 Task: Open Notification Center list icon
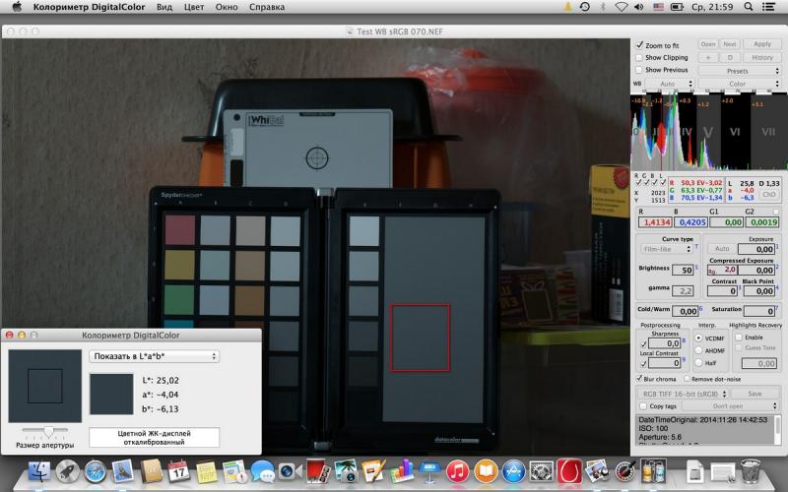coord(768,7)
